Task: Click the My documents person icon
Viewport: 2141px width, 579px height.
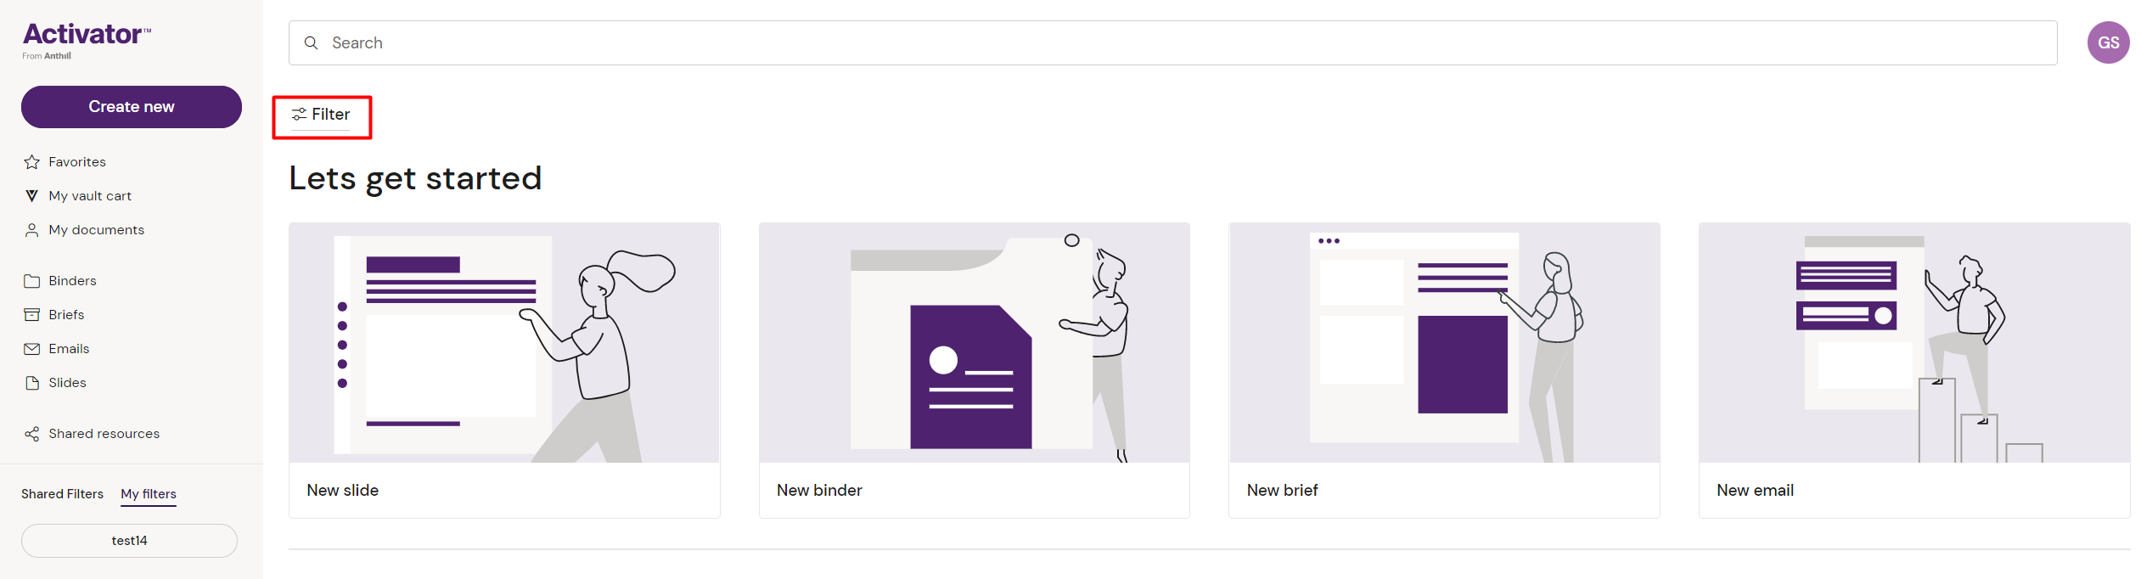Action: 32,230
